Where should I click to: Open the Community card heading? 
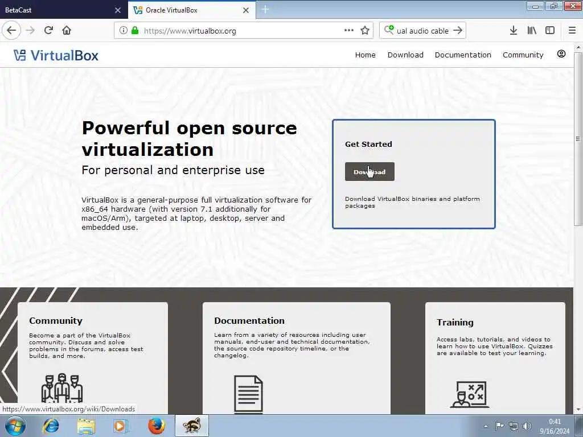pos(56,321)
